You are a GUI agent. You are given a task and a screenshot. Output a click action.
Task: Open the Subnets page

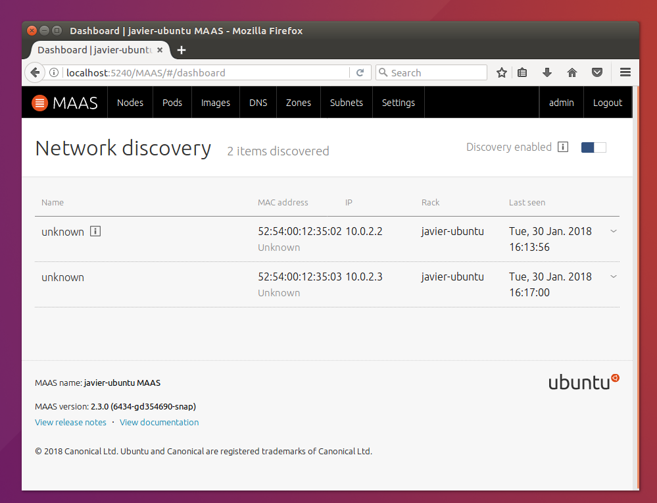coord(347,103)
